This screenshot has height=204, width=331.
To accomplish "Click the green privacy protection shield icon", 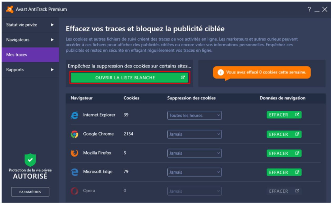I will coord(30,160).
